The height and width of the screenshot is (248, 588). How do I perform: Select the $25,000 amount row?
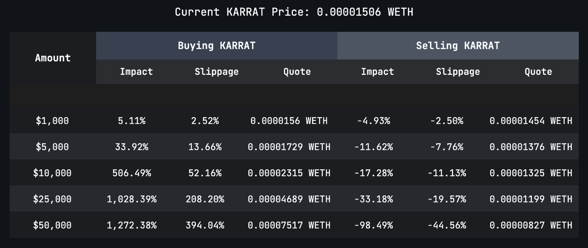pyautogui.click(x=52, y=199)
